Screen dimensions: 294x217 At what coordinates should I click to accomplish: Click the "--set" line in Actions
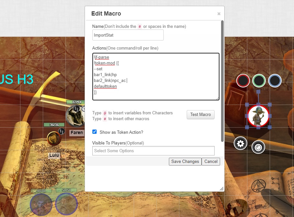(x=98, y=69)
